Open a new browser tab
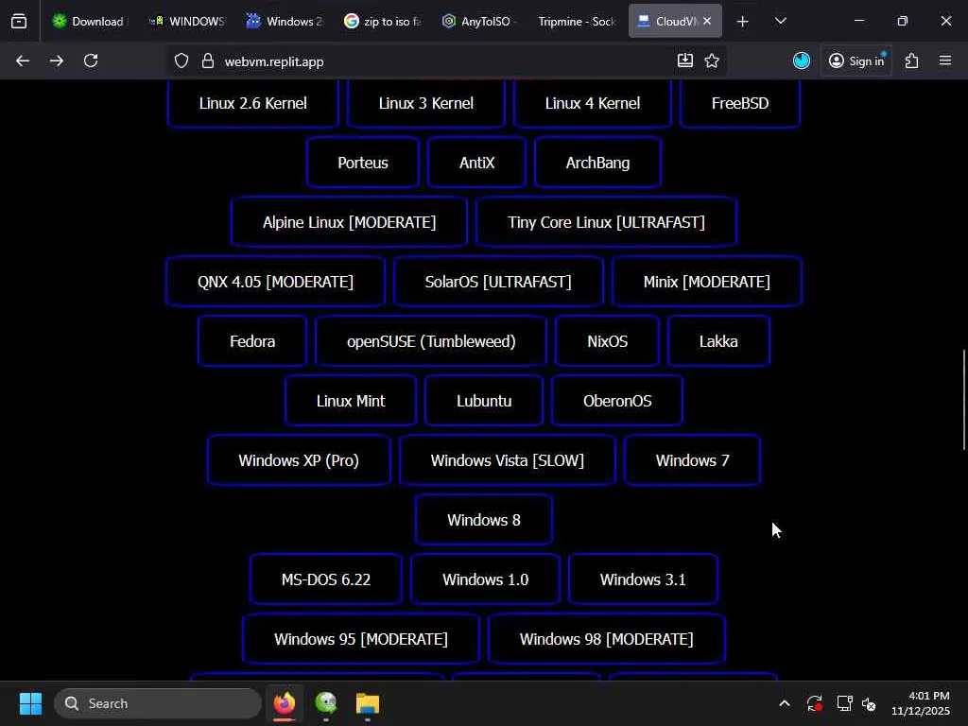 (743, 22)
